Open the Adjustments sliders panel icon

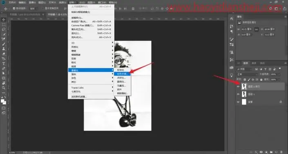(x=232, y=45)
